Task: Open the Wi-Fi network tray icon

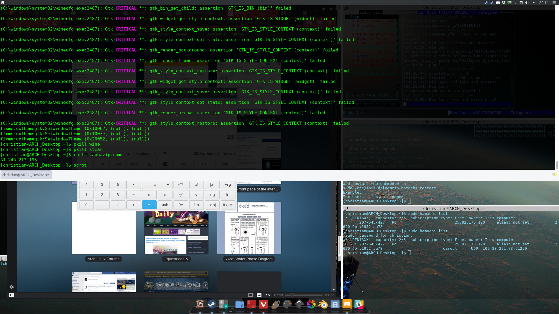Action: [x=515, y=3]
